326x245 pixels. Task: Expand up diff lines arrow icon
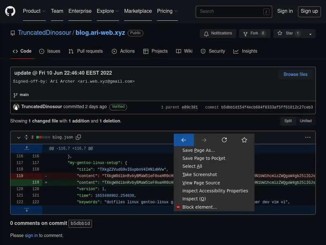click(27, 148)
